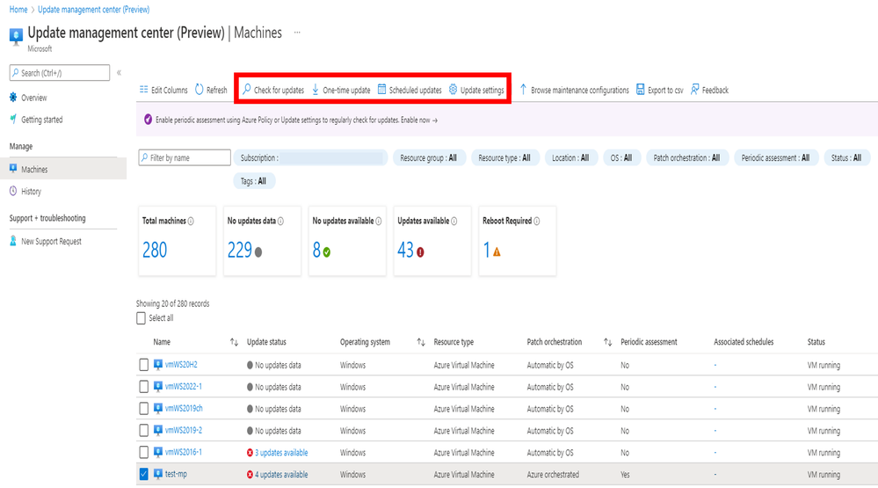Click info icon next to No updates available
878x488 pixels.
click(379, 222)
